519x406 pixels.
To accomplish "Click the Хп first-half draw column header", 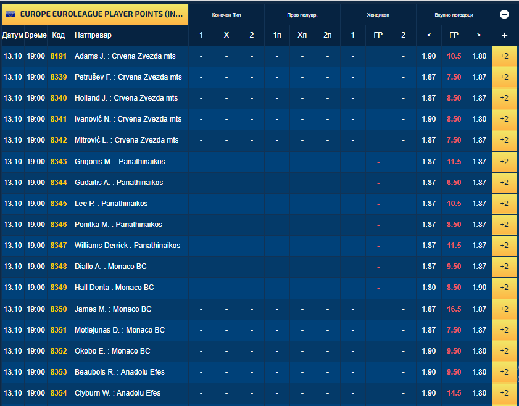I will [302, 35].
